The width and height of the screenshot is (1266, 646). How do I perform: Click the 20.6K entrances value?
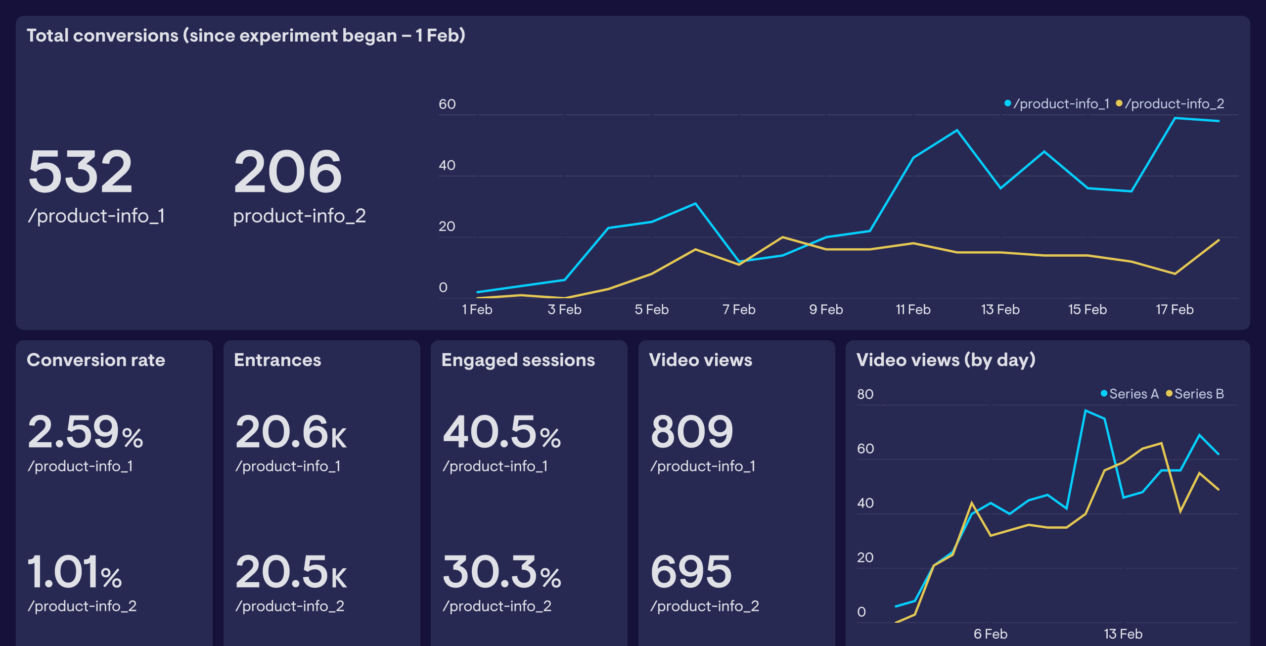291,432
